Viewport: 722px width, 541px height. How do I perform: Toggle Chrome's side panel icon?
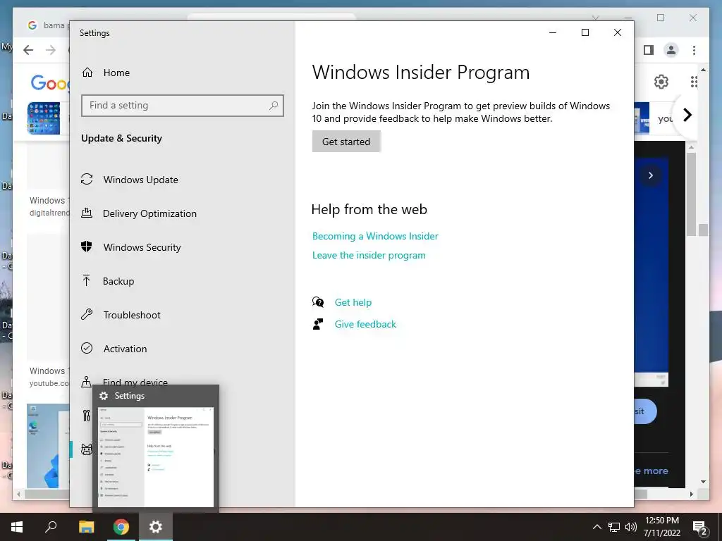coord(649,50)
